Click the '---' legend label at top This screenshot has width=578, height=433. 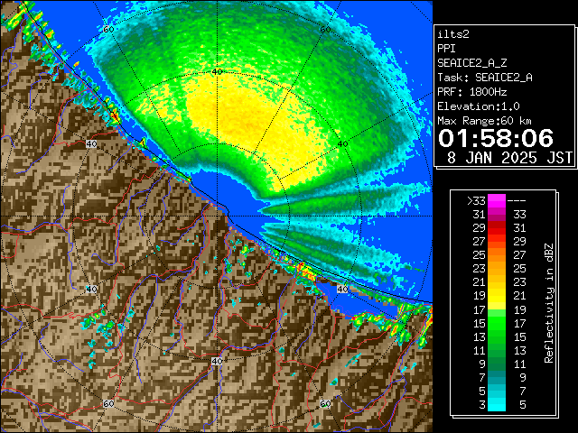coord(517,201)
